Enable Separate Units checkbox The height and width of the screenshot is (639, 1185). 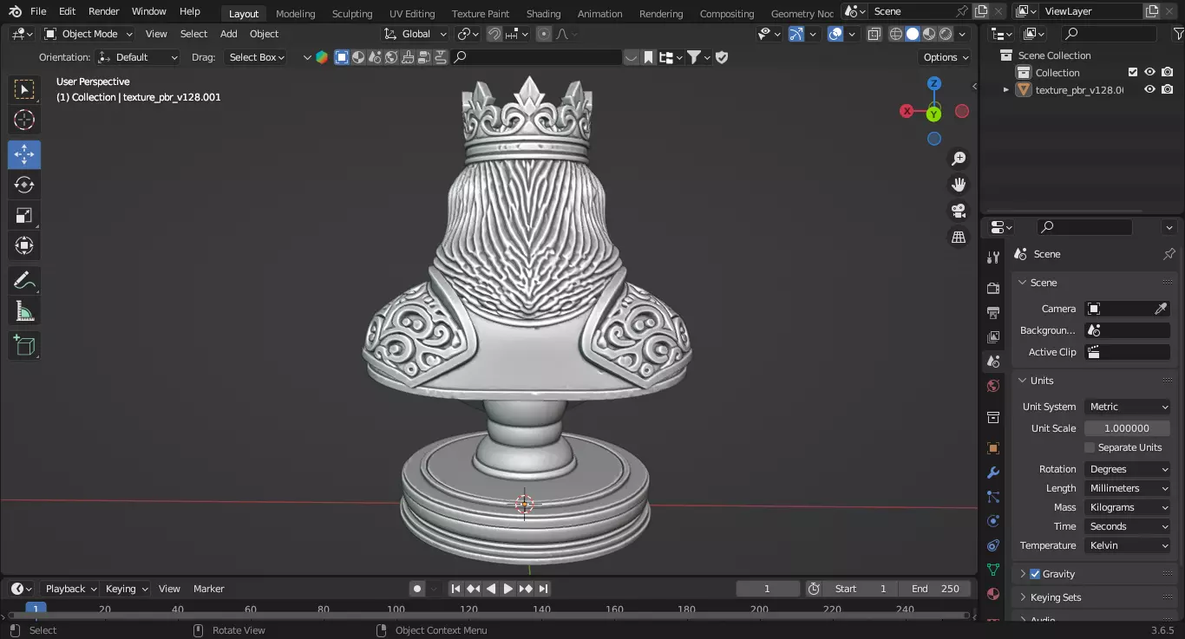click(1090, 447)
